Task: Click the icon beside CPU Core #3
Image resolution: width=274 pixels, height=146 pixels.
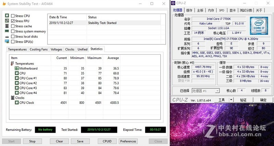Action: (16, 88)
